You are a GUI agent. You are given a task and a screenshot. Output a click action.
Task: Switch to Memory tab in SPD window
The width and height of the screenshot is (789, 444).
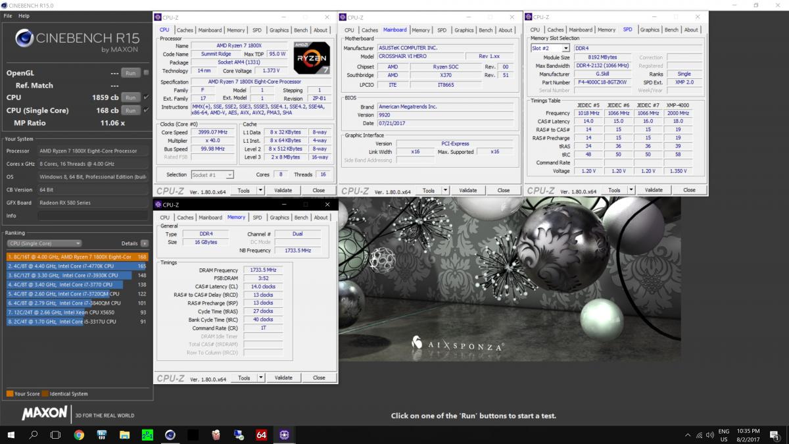coord(606,30)
